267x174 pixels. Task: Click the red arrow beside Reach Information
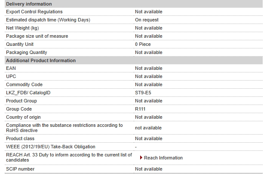[x=141, y=158]
